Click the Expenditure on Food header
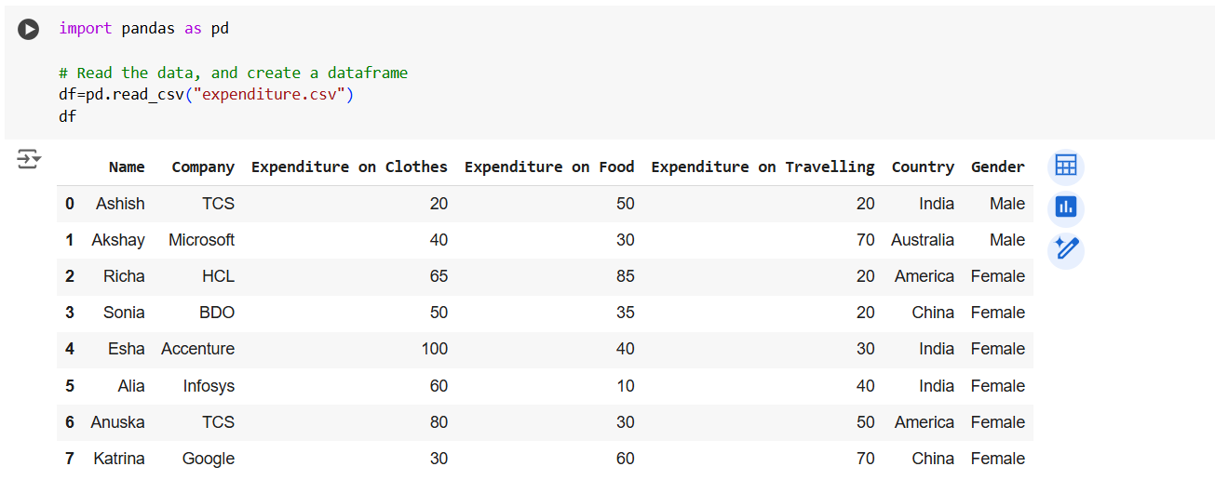The width and height of the screenshot is (1215, 480). click(549, 167)
